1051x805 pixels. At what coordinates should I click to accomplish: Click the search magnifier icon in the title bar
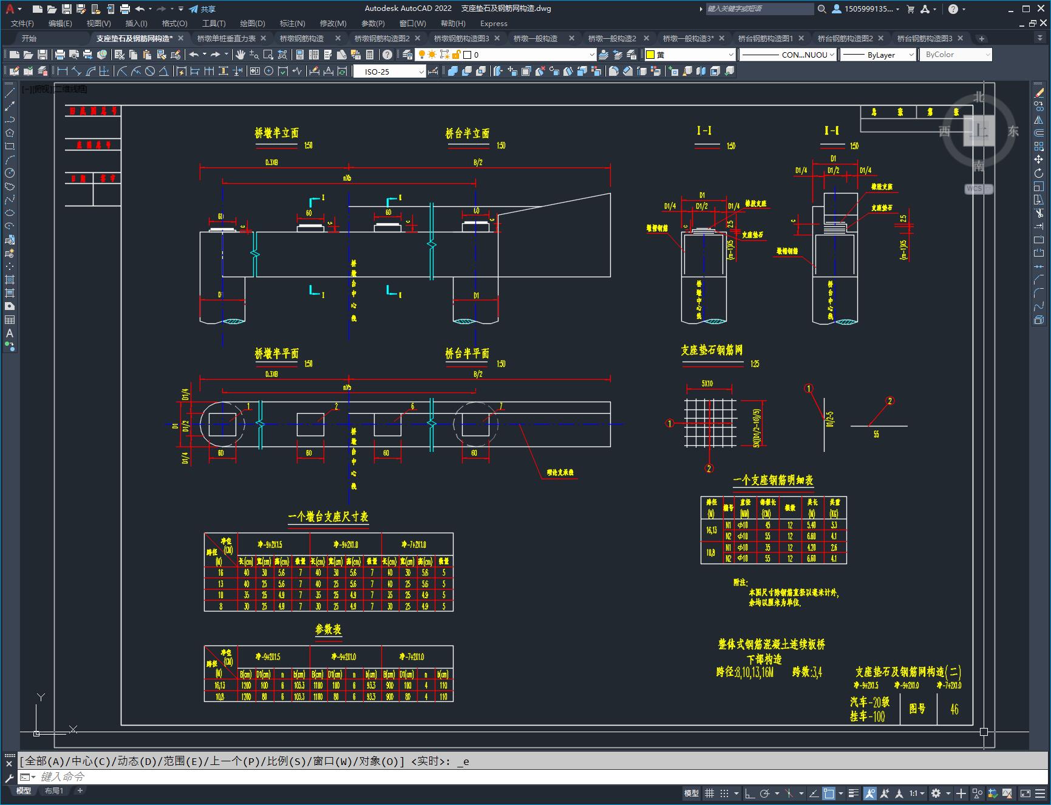822,9
